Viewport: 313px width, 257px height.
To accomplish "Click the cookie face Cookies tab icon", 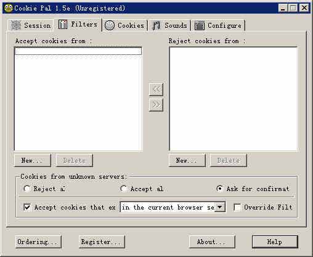I will [x=110, y=25].
